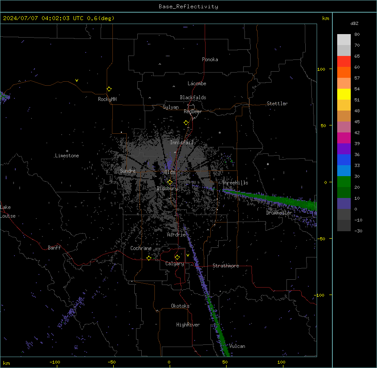
Task: Click the yellow diamond marker above Calgary label
Action: point(177,257)
